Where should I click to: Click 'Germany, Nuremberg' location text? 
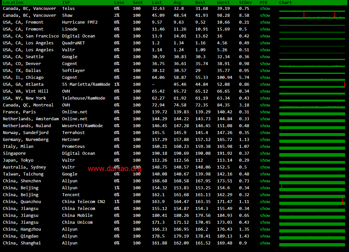point(26,139)
